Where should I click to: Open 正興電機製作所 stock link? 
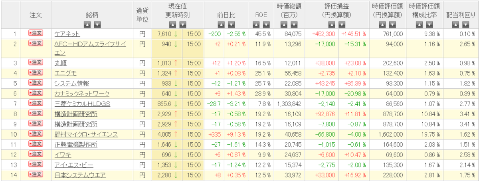point(75,144)
